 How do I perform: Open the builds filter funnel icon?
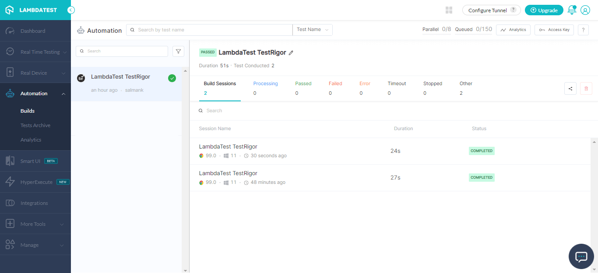pyautogui.click(x=178, y=51)
